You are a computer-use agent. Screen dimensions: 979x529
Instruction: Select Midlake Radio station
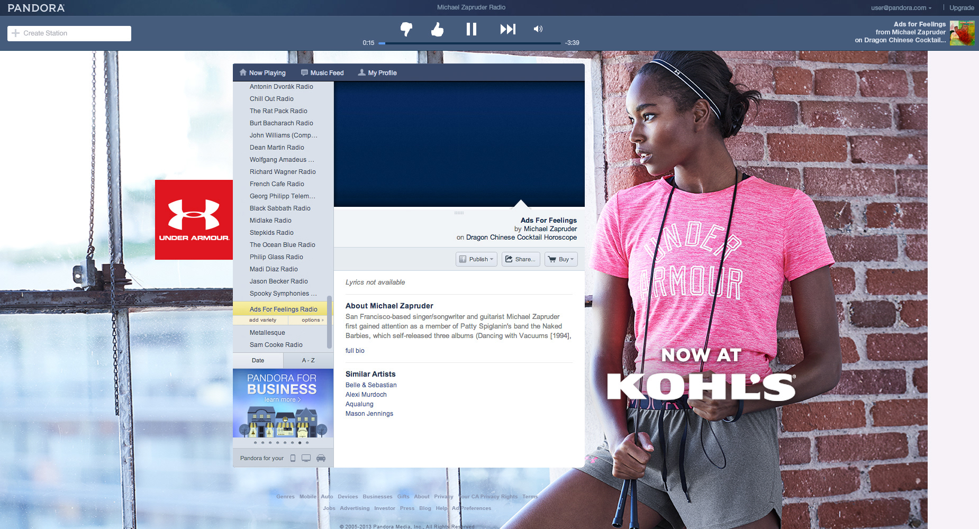click(x=270, y=221)
